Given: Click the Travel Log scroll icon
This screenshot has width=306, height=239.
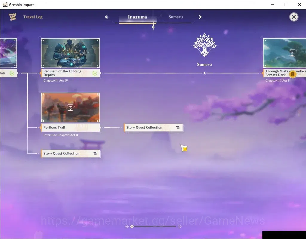Looking at the screenshot, I should pyautogui.click(x=12, y=17).
